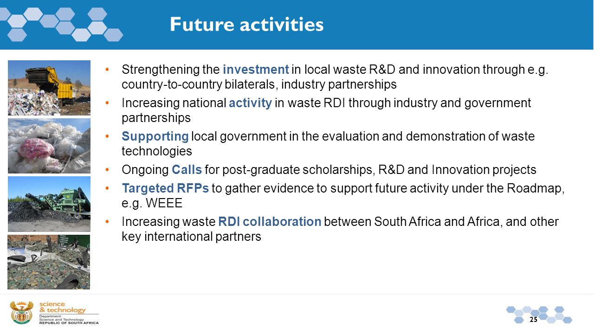Image resolution: width=594 pixels, height=334 pixels.
Task: Click the green crushing machine photo
Action: (49, 204)
